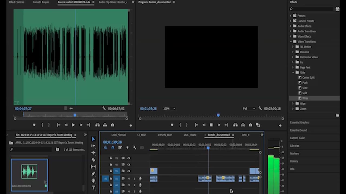This screenshot has width=346, height=194.
Task: Solo audio track A1
Action: (x=134, y=178)
